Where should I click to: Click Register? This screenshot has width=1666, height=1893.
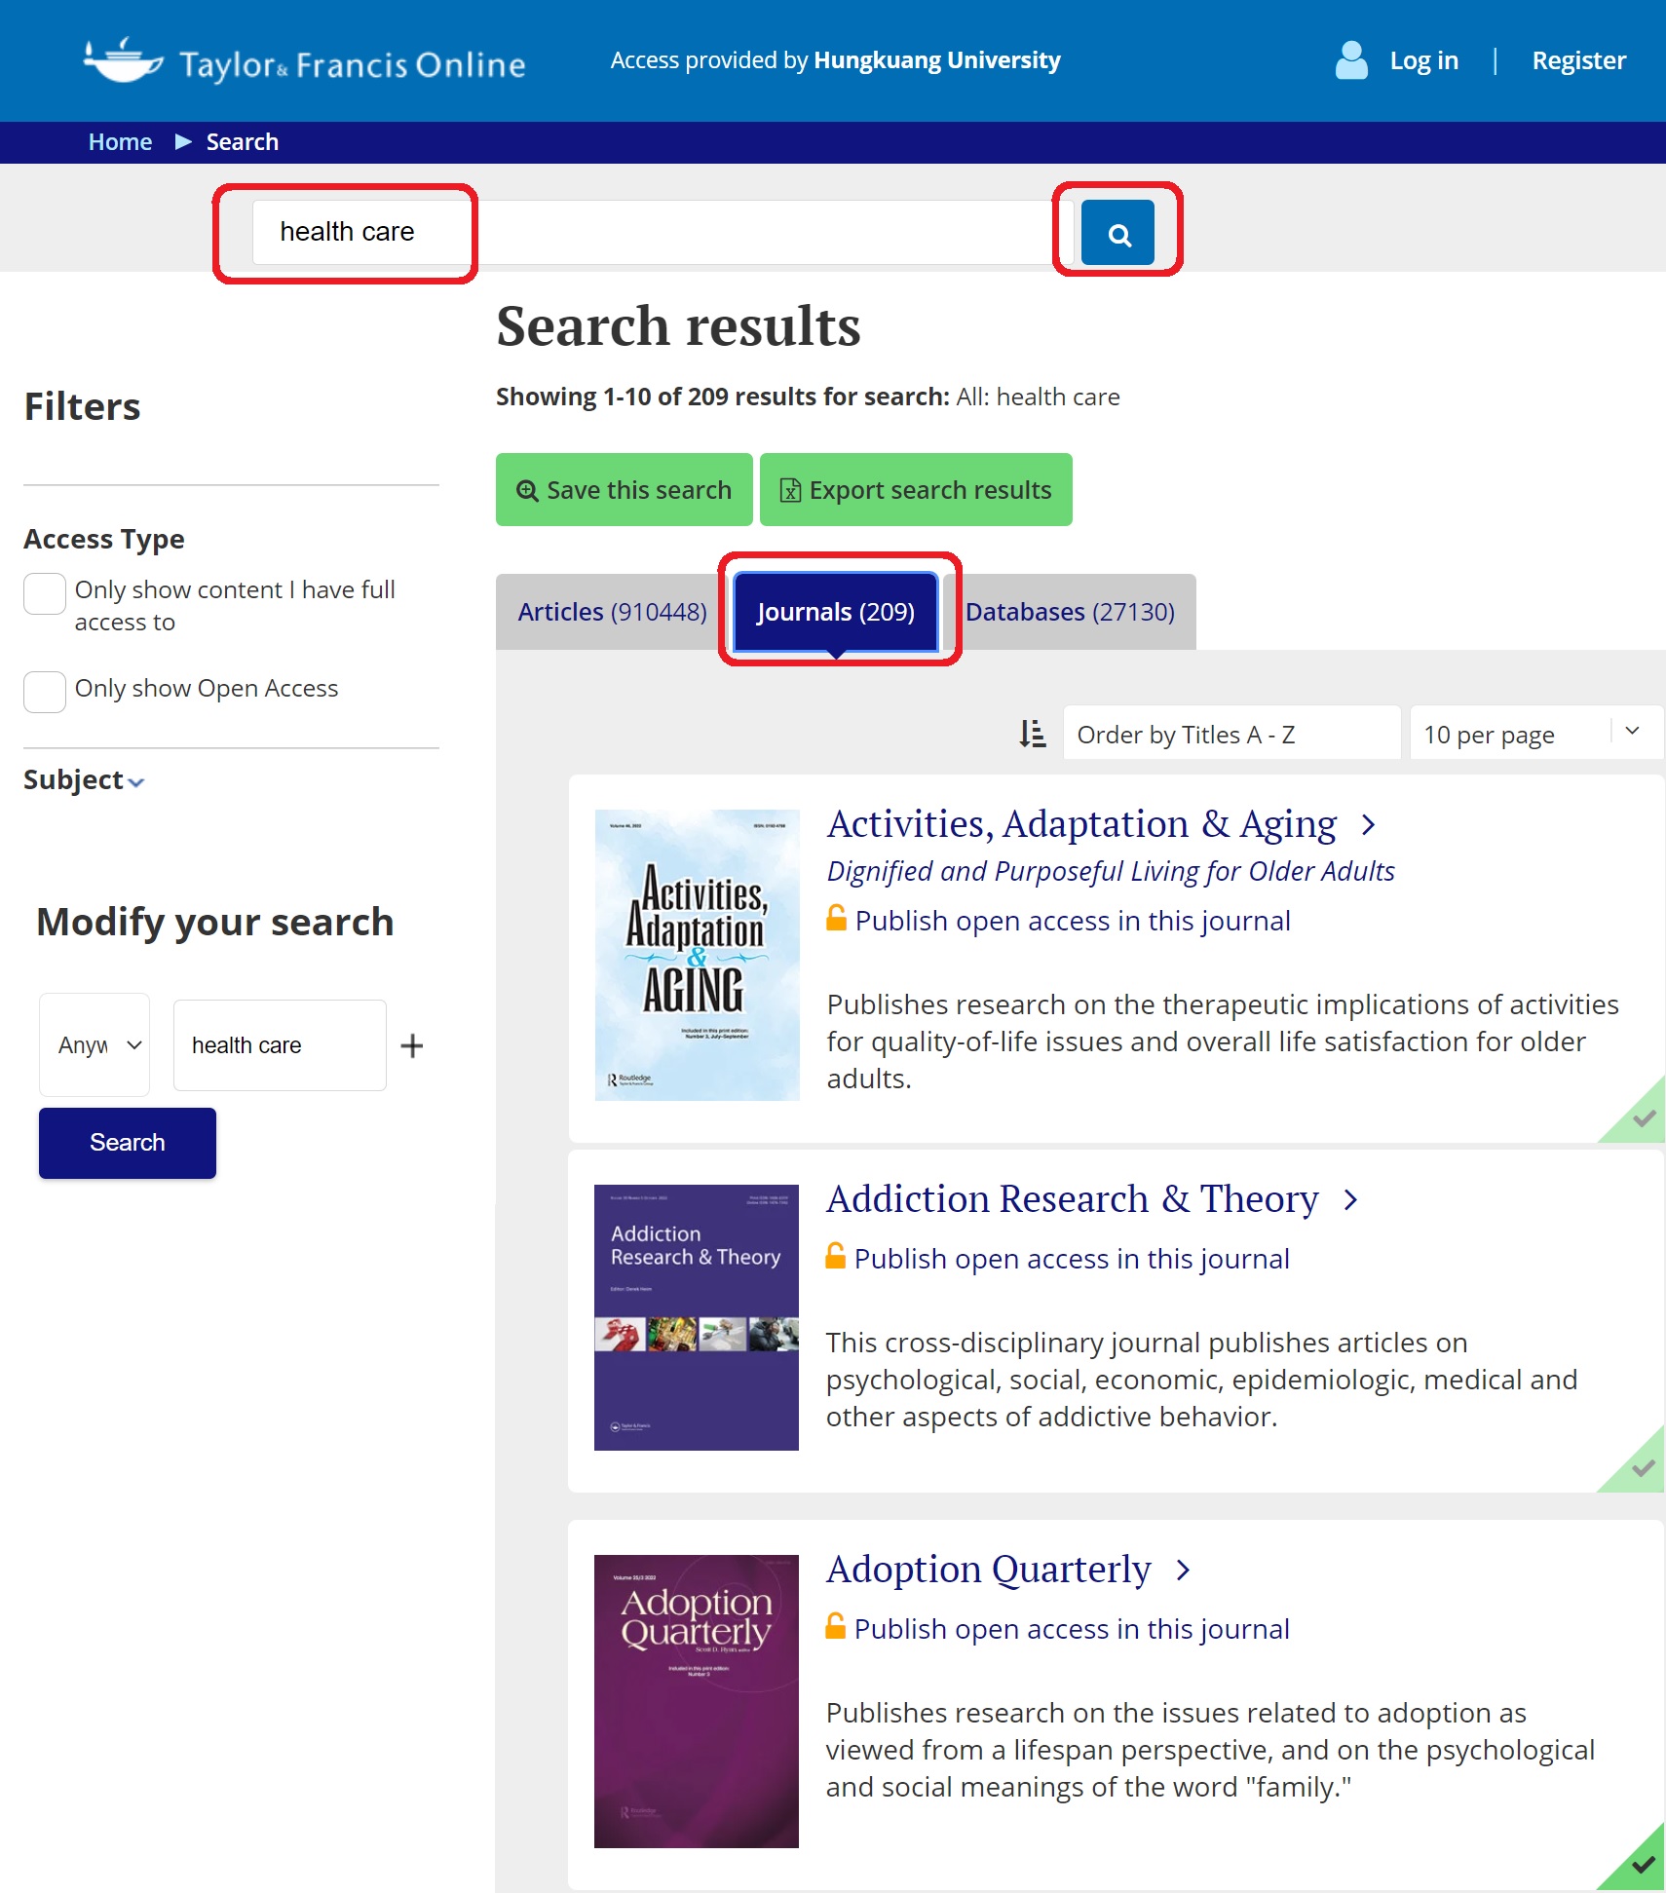(x=1578, y=60)
